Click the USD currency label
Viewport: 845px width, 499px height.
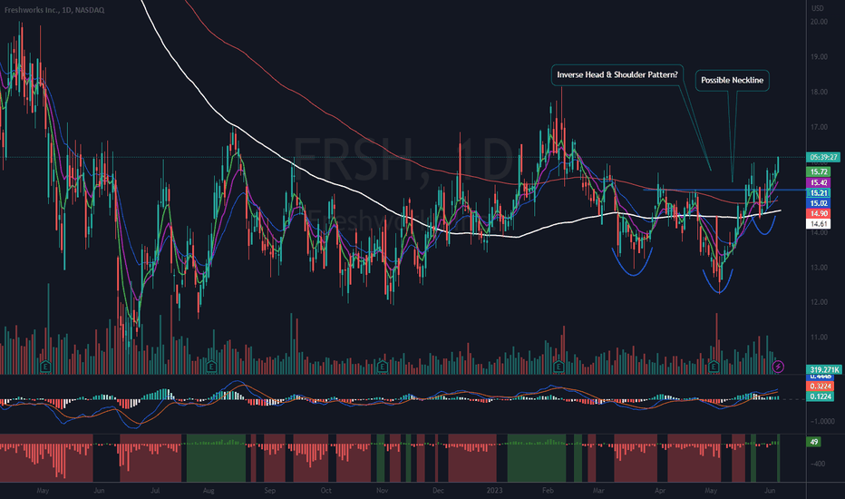[818, 8]
